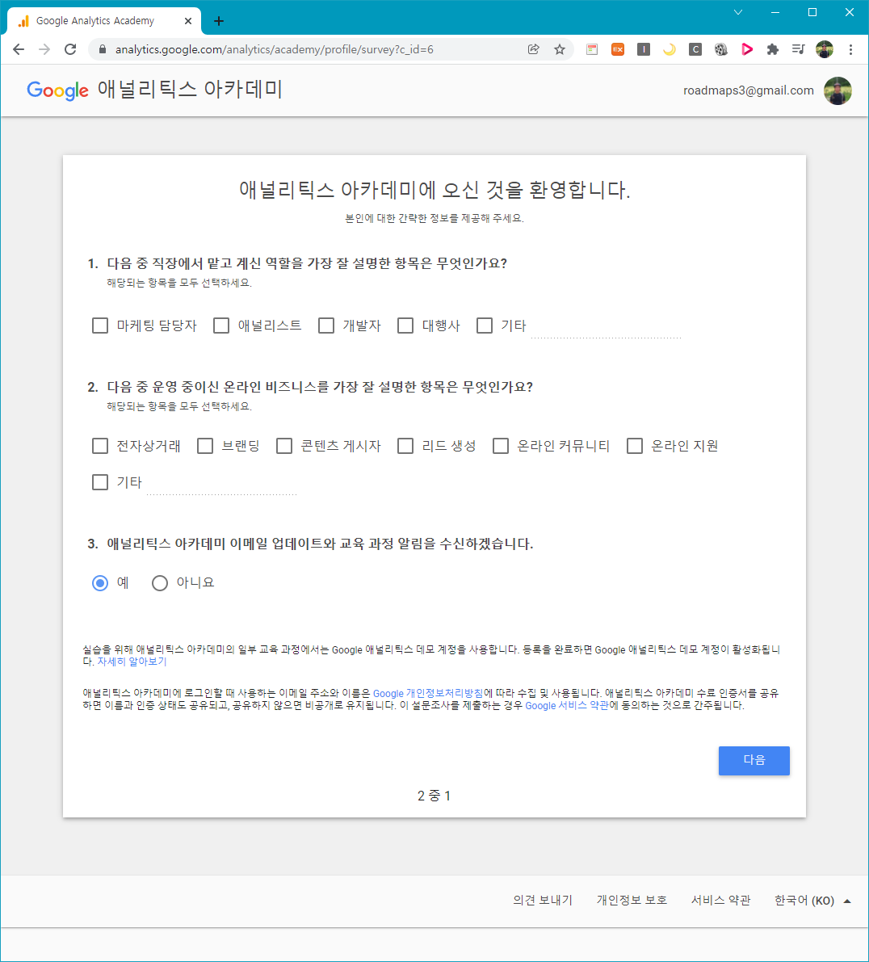869x962 pixels.
Task: Open the Extensions puzzle-piece menu
Action: [773, 50]
